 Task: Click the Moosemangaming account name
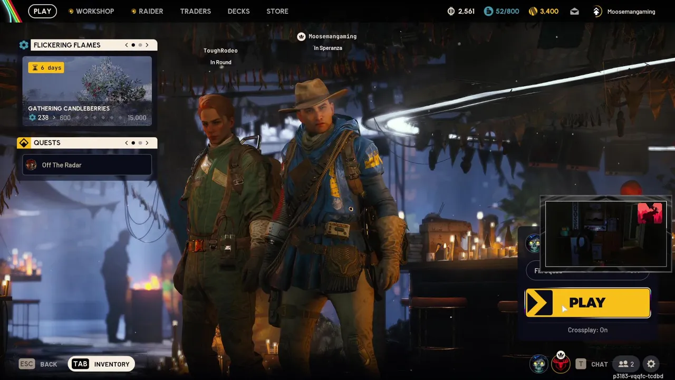click(631, 11)
